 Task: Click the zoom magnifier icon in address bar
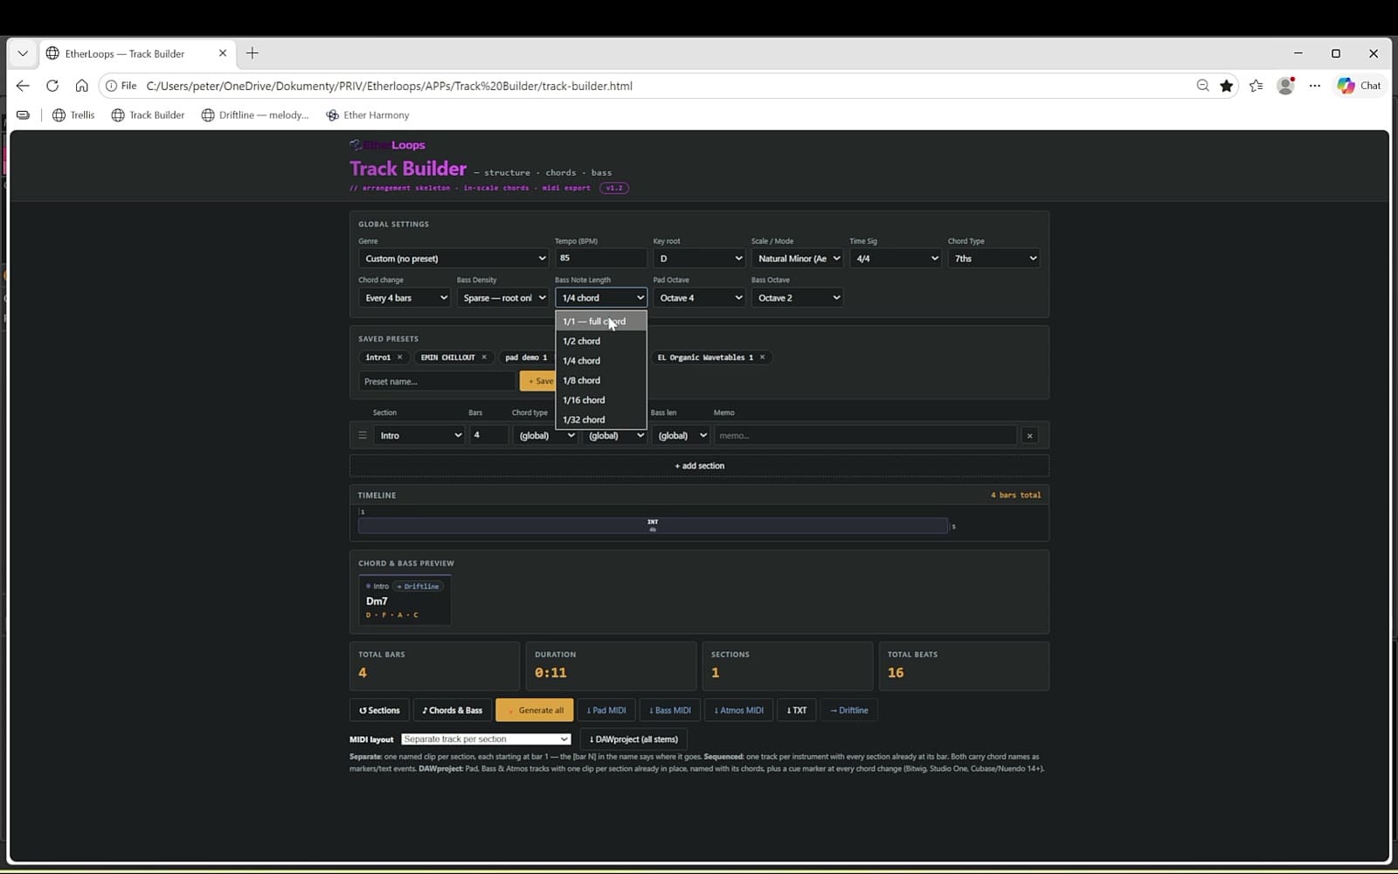pos(1203,86)
